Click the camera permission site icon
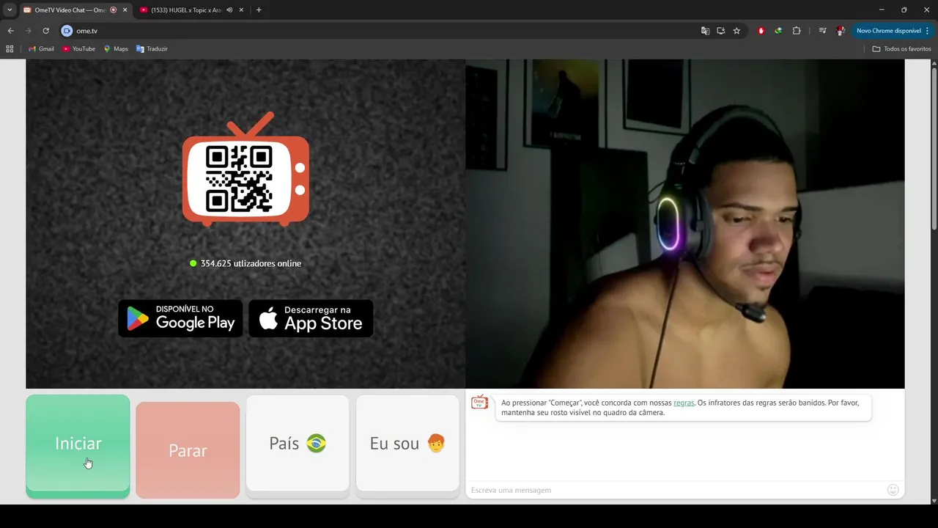This screenshot has width=938, height=528. click(67, 31)
